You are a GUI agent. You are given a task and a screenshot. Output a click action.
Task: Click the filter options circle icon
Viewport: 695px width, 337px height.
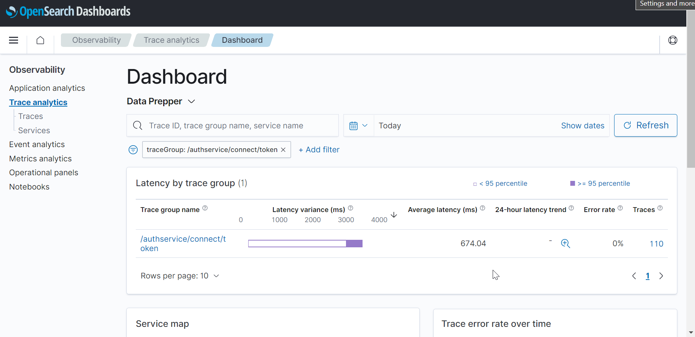coord(133,150)
